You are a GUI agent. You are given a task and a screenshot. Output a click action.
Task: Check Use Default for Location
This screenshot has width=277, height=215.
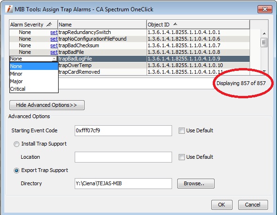click(x=182, y=157)
